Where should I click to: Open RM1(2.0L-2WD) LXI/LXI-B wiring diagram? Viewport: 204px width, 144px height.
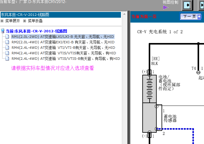pos(63,37)
